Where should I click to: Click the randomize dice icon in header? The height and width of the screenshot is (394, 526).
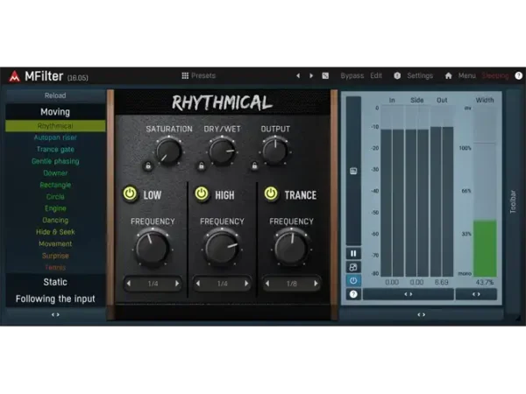point(325,75)
